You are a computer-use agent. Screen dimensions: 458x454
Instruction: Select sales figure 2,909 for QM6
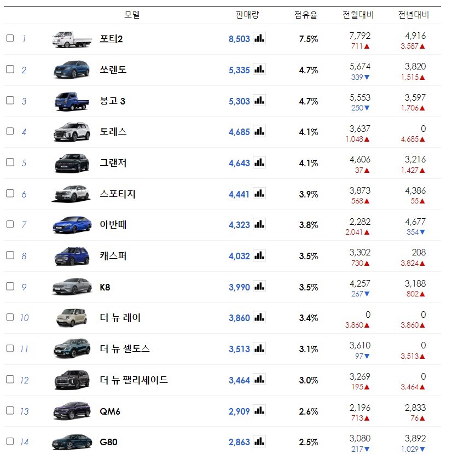pos(239,411)
